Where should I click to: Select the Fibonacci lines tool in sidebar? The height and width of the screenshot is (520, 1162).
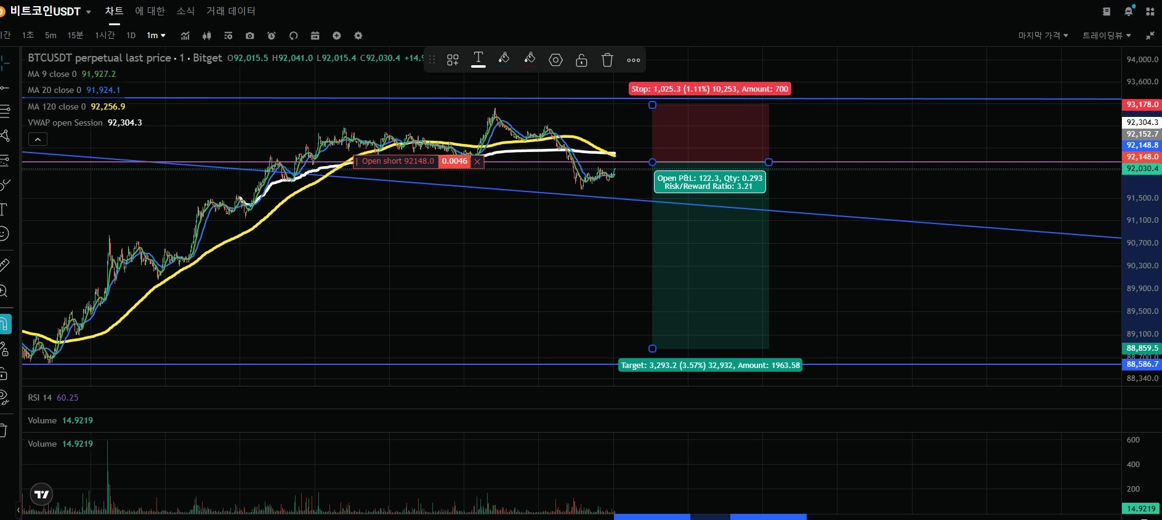tap(4, 111)
